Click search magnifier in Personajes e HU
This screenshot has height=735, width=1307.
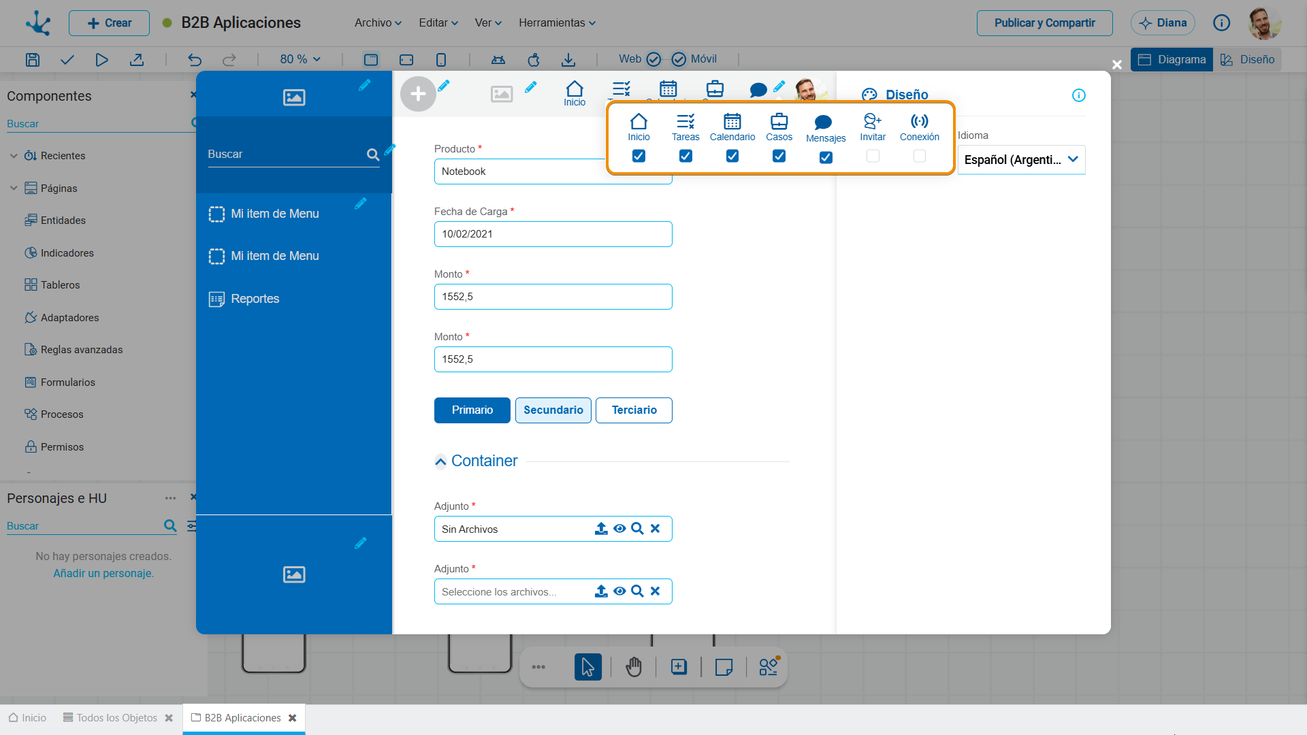pos(170,526)
